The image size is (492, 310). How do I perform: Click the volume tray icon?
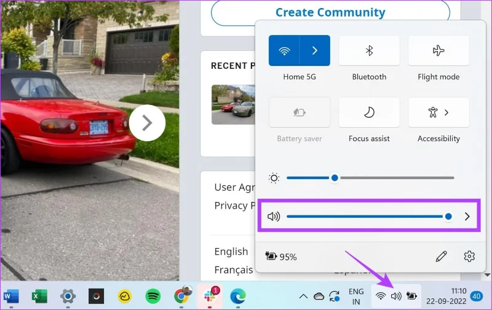(396, 296)
